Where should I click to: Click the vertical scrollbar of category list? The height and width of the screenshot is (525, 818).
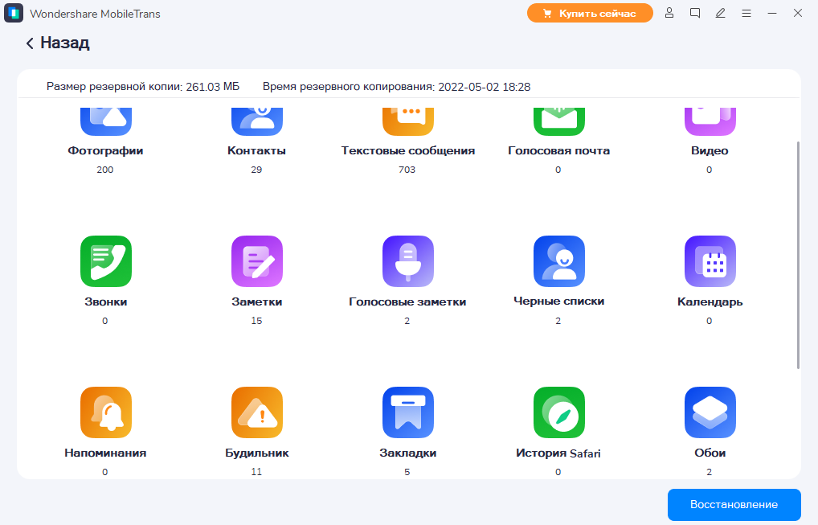coord(798,255)
